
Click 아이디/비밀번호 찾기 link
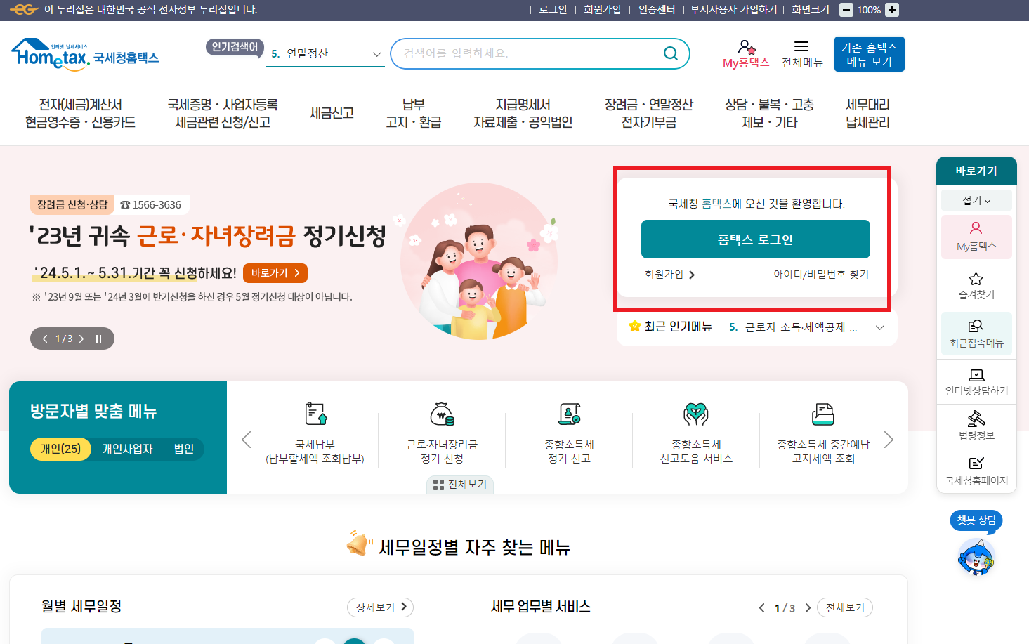821,275
